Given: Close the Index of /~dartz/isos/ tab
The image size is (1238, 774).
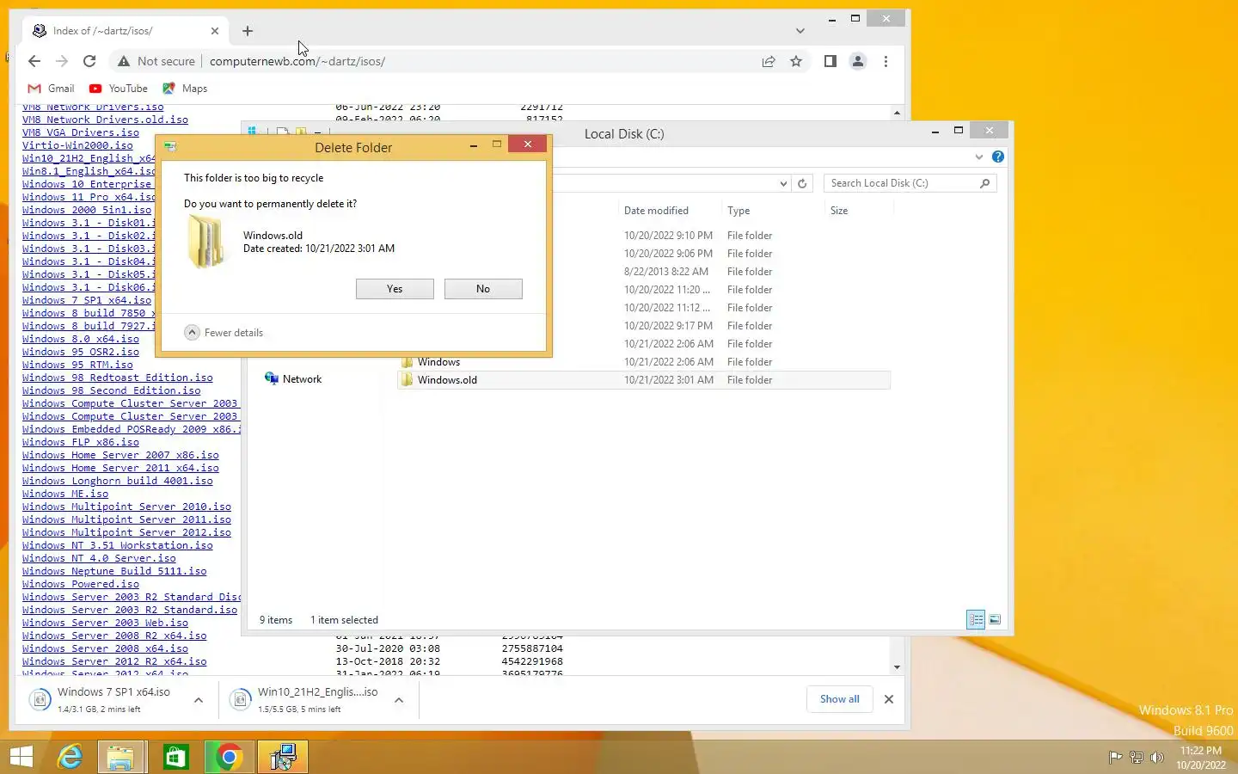Looking at the screenshot, I should click(215, 31).
